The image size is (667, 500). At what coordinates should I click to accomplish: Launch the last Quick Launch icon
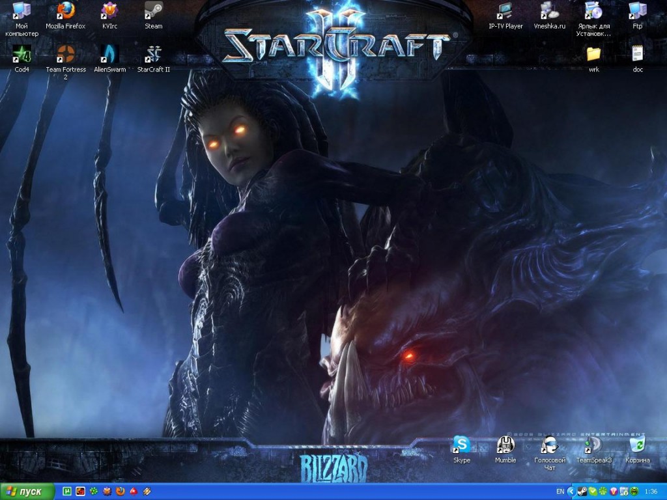[147, 492]
